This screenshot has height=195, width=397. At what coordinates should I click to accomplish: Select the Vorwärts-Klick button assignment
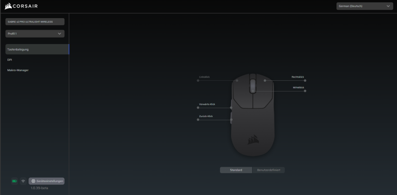207,104
